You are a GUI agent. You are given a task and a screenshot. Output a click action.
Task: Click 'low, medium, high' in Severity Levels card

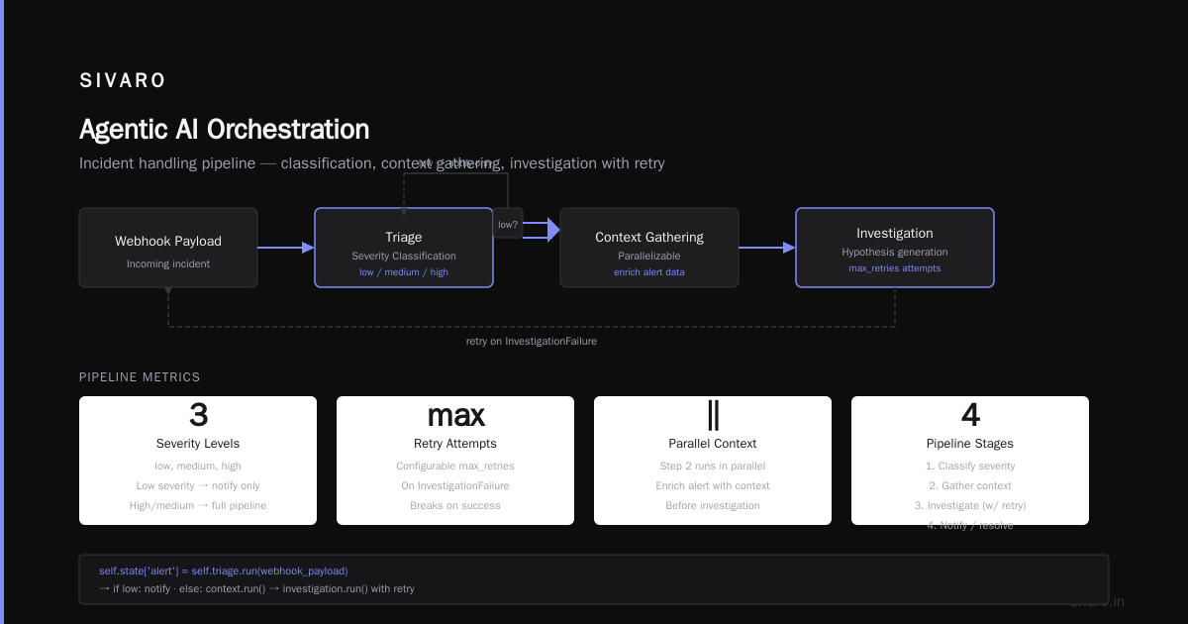[198, 466]
